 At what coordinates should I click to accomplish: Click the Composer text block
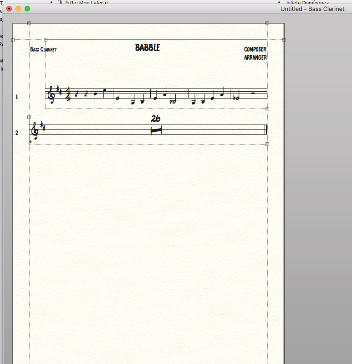tap(255, 49)
